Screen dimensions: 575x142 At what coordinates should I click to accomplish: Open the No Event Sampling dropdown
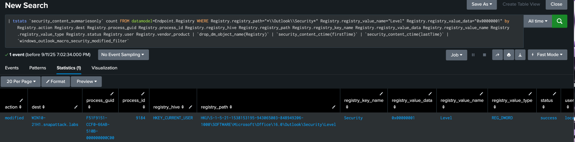(123, 55)
